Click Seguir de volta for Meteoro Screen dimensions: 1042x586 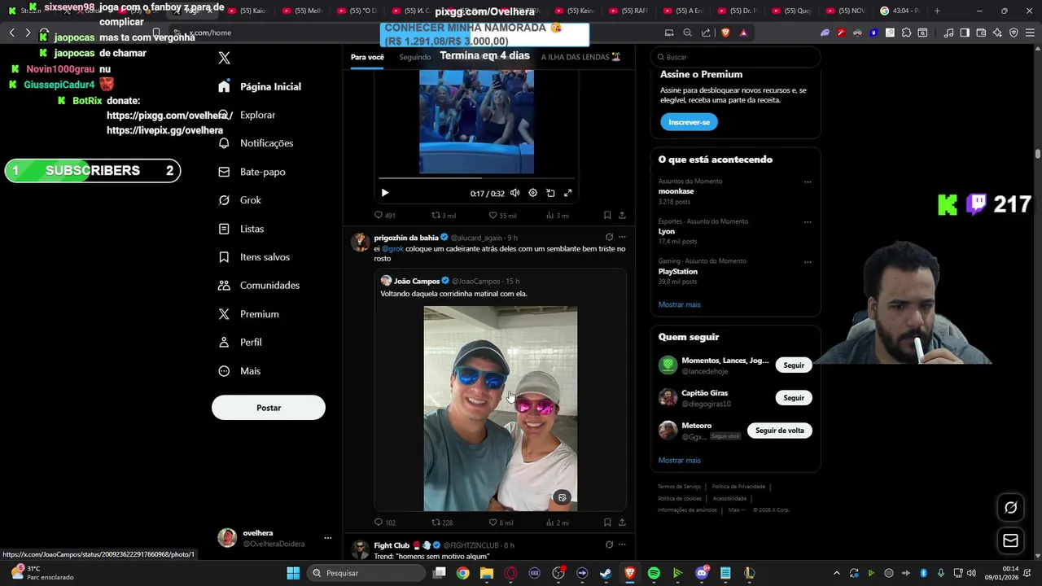[780, 431]
